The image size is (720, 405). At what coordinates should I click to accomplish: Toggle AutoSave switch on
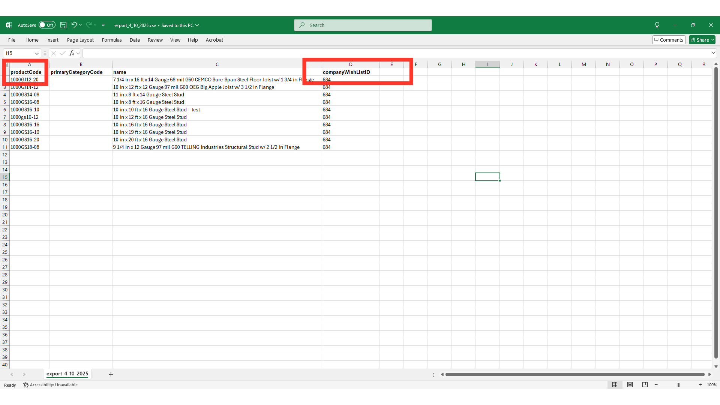click(x=47, y=25)
